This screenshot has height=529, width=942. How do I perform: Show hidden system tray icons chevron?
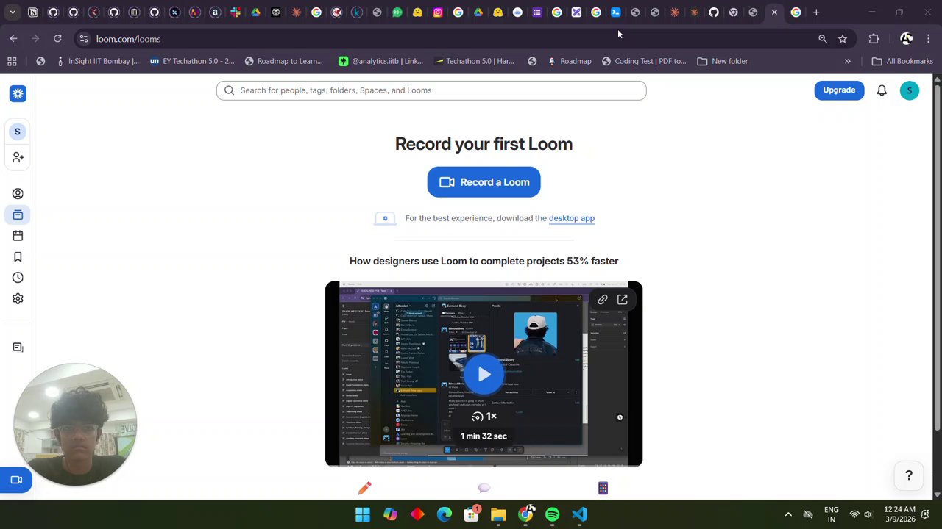tap(788, 514)
